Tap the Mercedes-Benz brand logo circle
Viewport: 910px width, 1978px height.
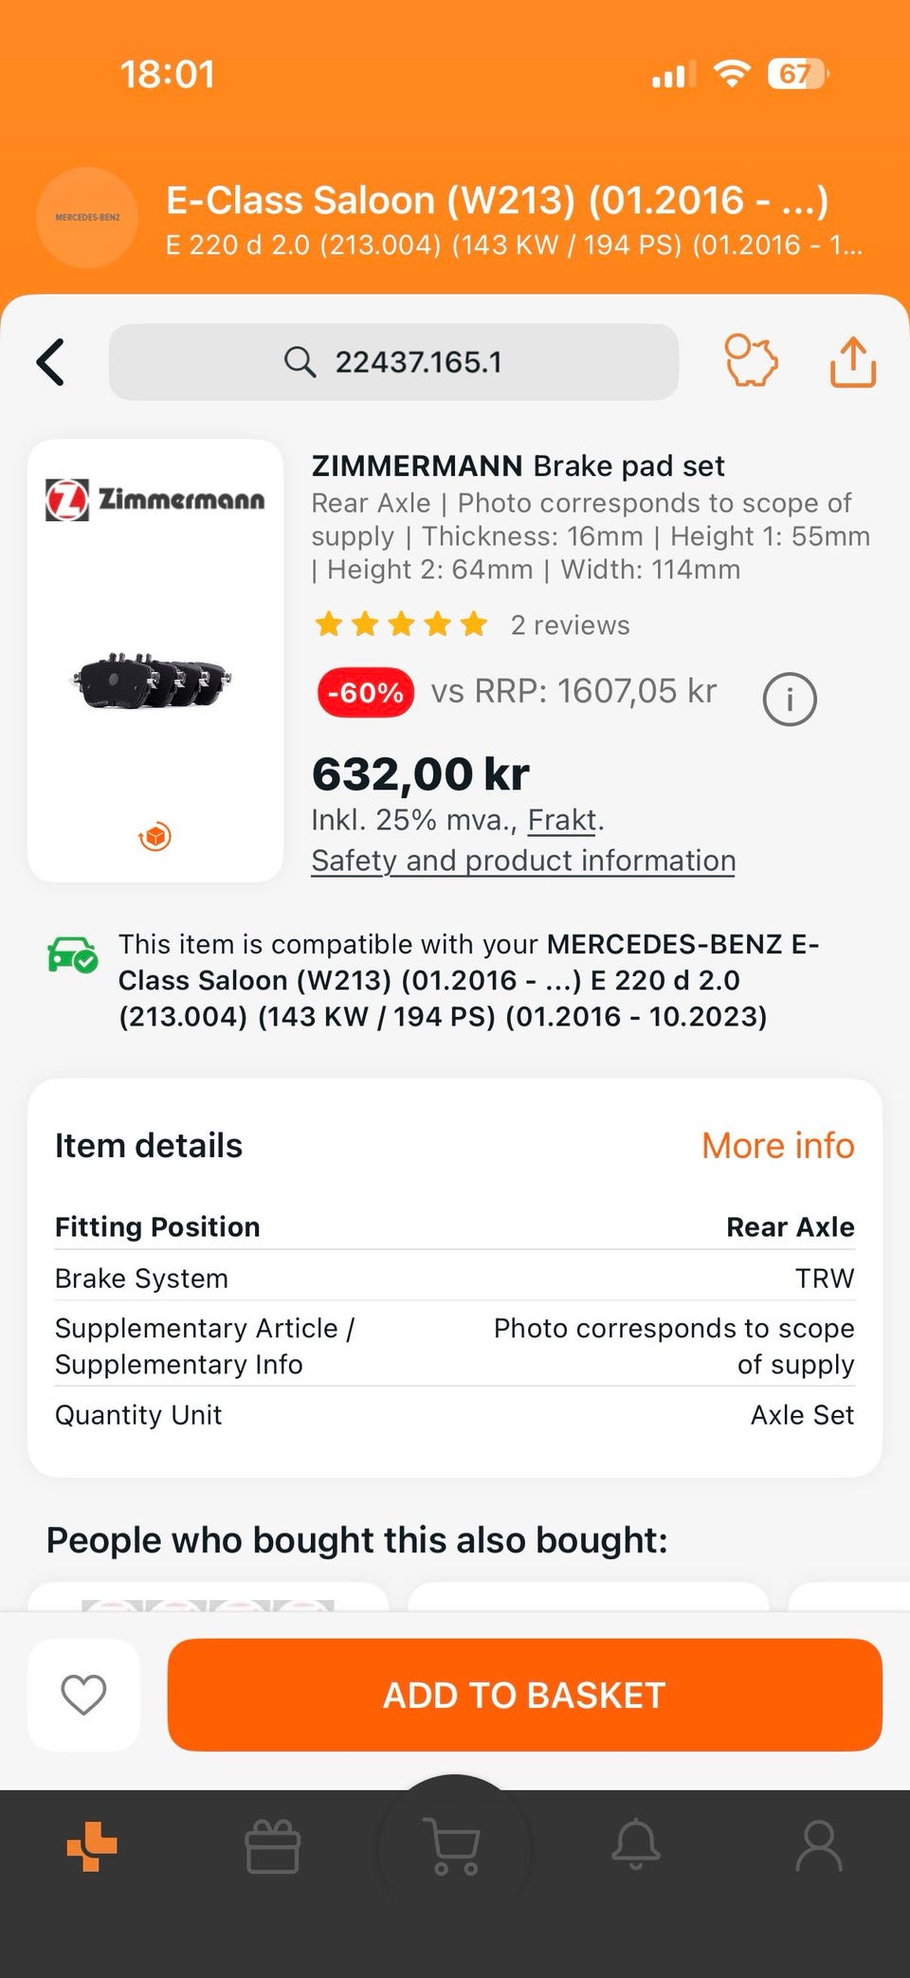pyautogui.click(x=87, y=217)
